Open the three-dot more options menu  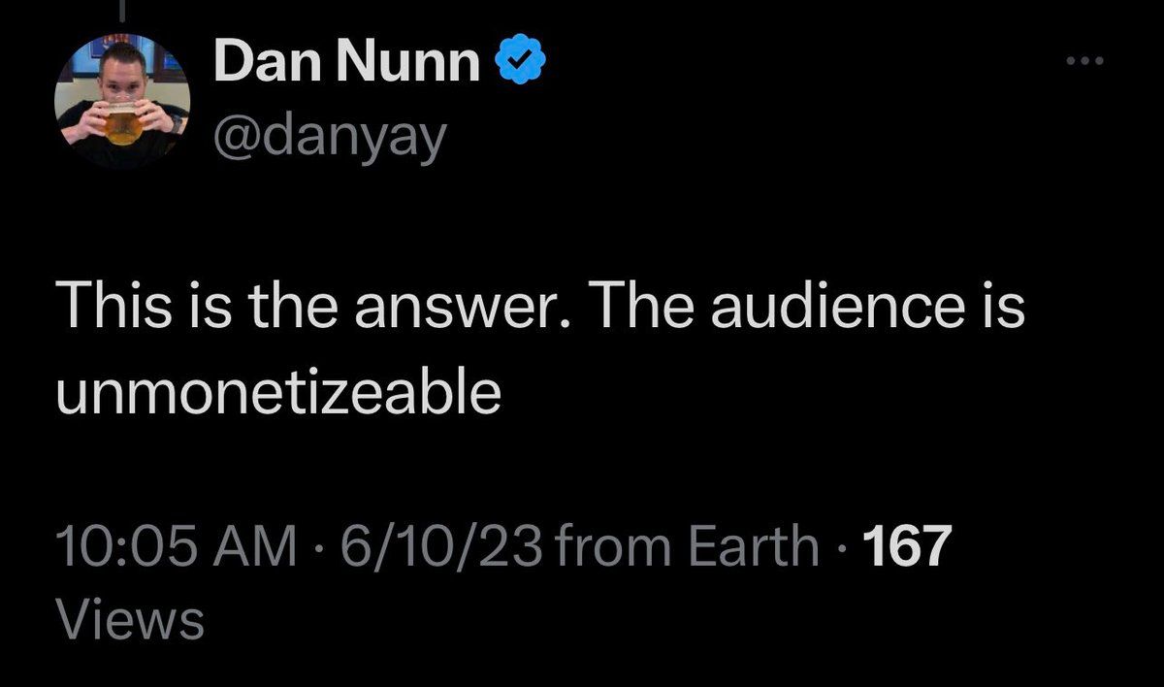(x=1084, y=62)
